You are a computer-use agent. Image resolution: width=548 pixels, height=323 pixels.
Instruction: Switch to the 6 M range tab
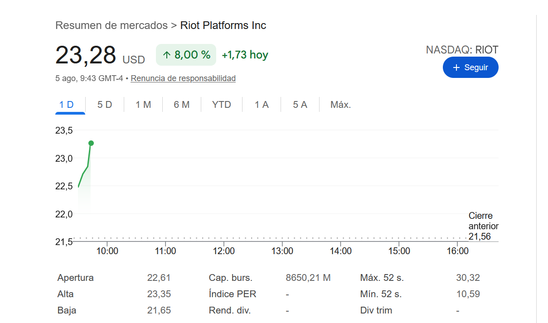point(182,105)
